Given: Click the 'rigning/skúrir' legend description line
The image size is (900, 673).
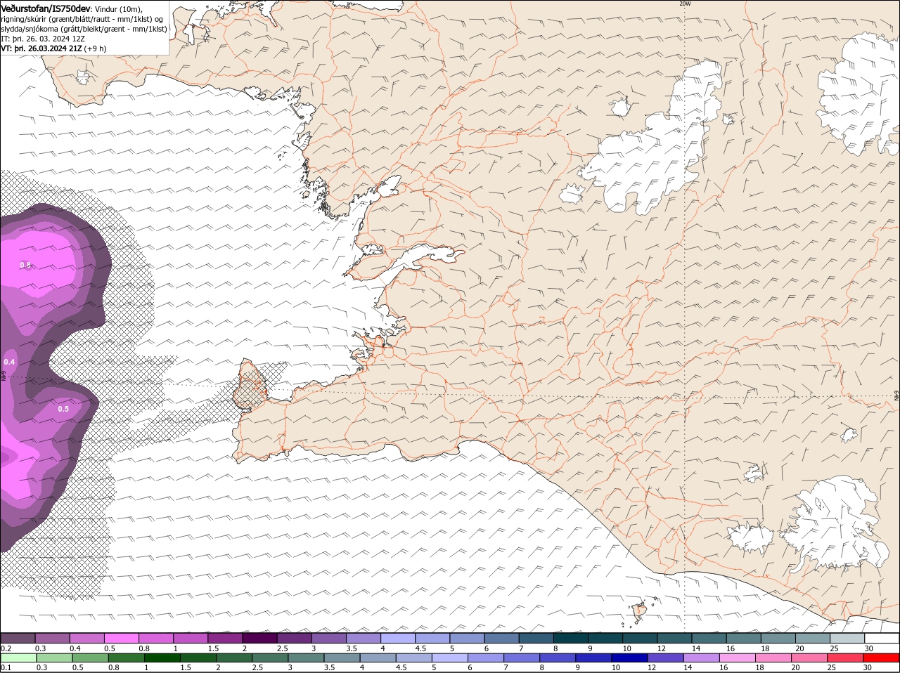Looking at the screenshot, I should (83, 19).
